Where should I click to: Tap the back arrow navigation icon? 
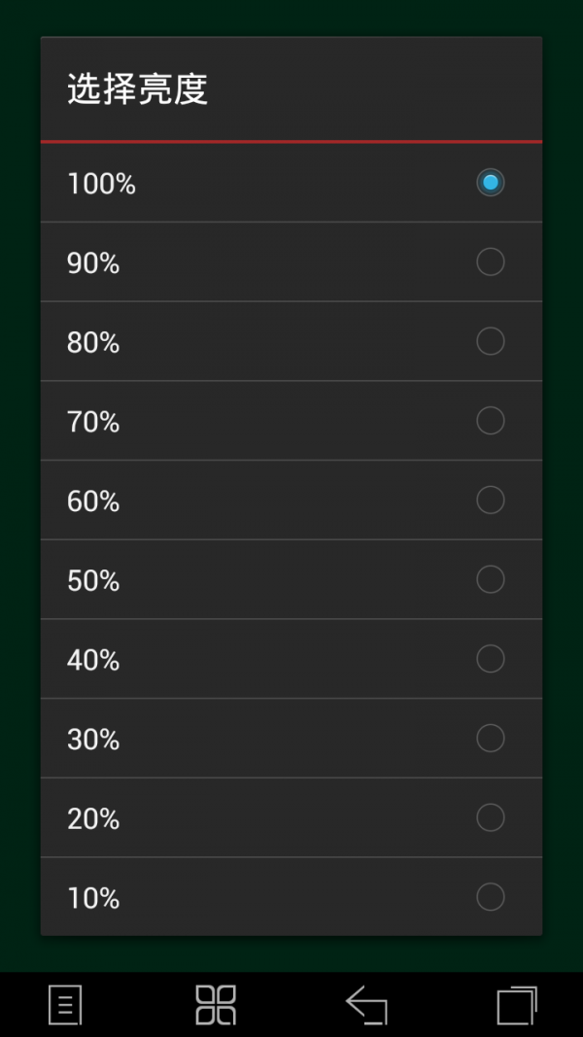click(x=367, y=1004)
